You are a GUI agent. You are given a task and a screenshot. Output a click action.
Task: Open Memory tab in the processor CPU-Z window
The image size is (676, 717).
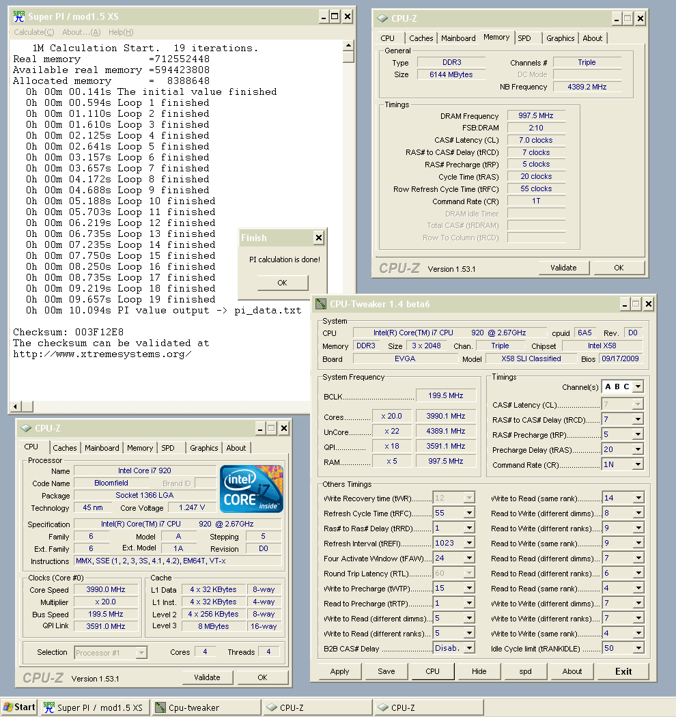140,448
